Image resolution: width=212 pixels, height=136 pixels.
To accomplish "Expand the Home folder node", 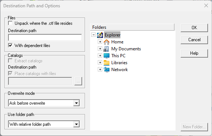I will click(x=100, y=42).
